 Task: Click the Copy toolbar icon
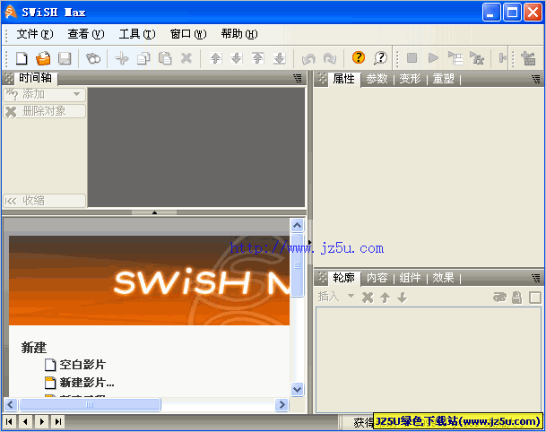click(x=143, y=58)
